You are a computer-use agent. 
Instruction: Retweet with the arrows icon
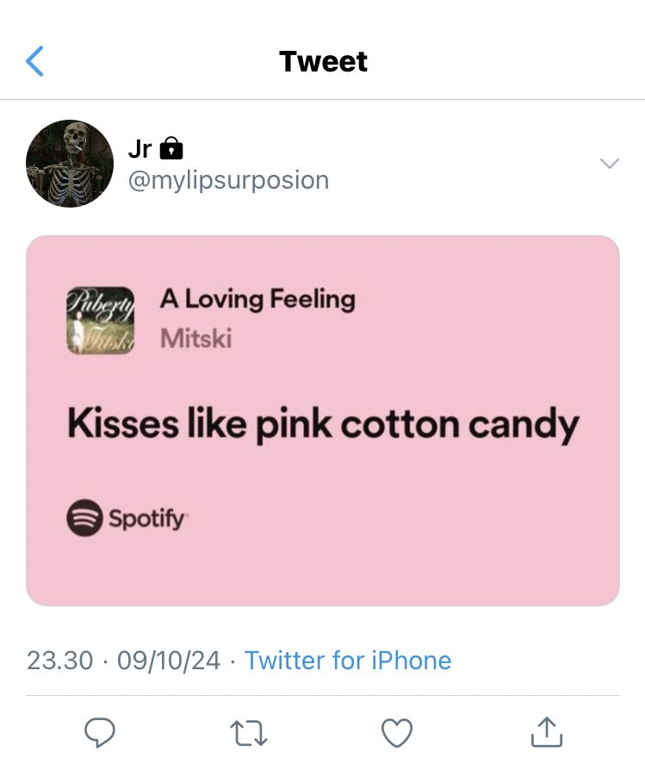pyautogui.click(x=248, y=733)
